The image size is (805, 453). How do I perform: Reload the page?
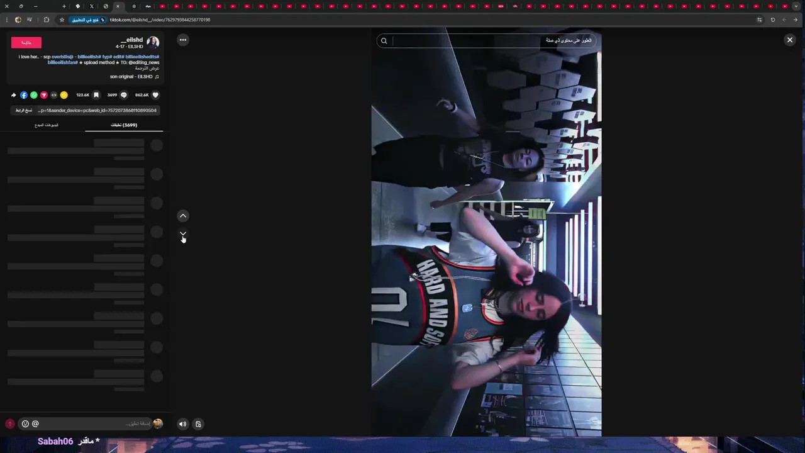tap(773, 20)
